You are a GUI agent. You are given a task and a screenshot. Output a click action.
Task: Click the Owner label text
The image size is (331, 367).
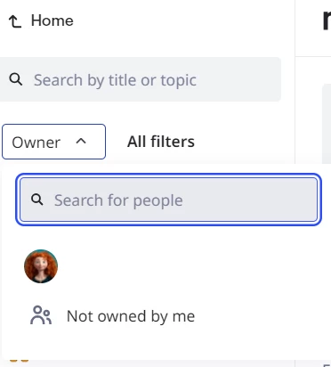36,143
